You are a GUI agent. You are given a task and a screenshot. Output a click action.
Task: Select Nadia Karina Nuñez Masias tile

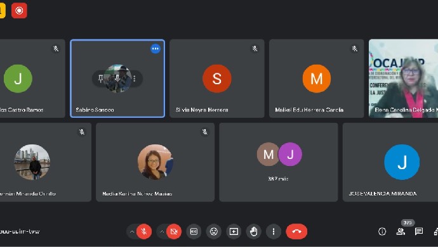pos(155,162)
